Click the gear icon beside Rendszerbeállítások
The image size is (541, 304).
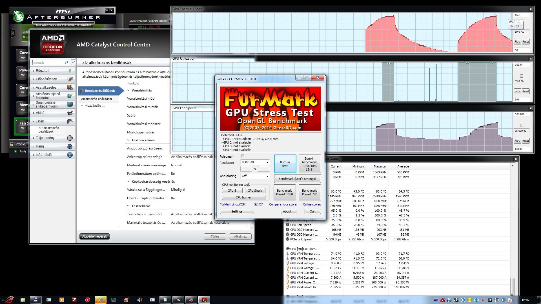coord(82,91)
